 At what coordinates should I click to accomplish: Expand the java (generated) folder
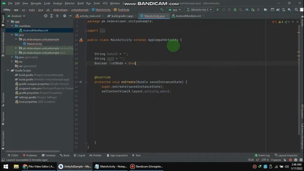pyautogui.click(x=12, y=57)
